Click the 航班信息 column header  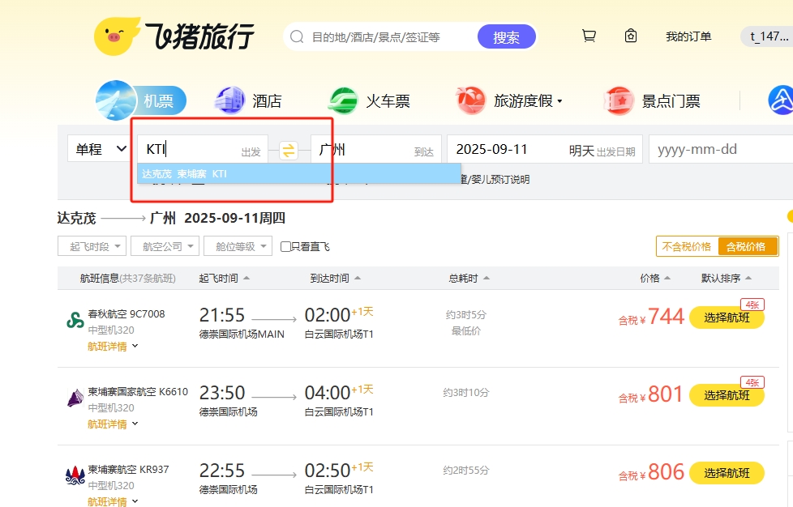(127, 279)
